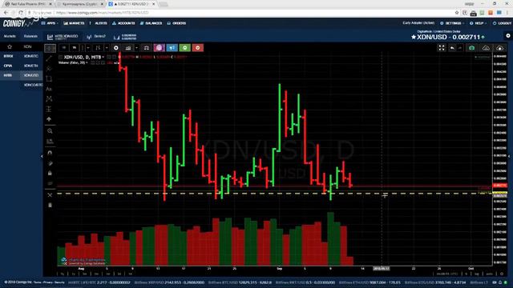Toggle the favorites star in the sidebar
513x288 pixels.
pos(10,46)
